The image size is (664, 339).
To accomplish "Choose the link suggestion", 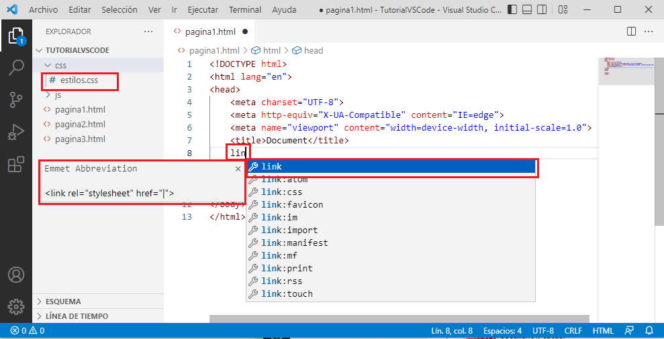I will pyautogui.click(x=391, y=167).
